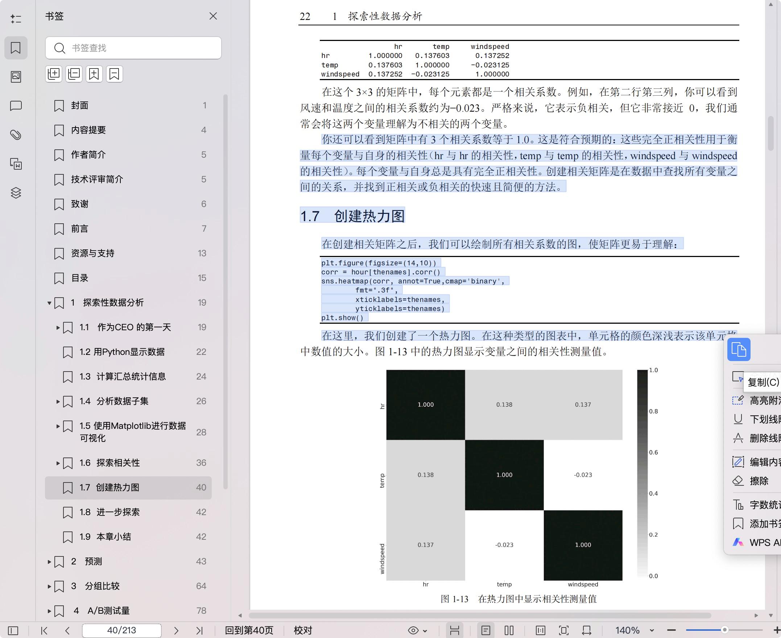Screen dimensions: 781x638
Task: Click the fit page icon
Action: click(x=564, y=631)
